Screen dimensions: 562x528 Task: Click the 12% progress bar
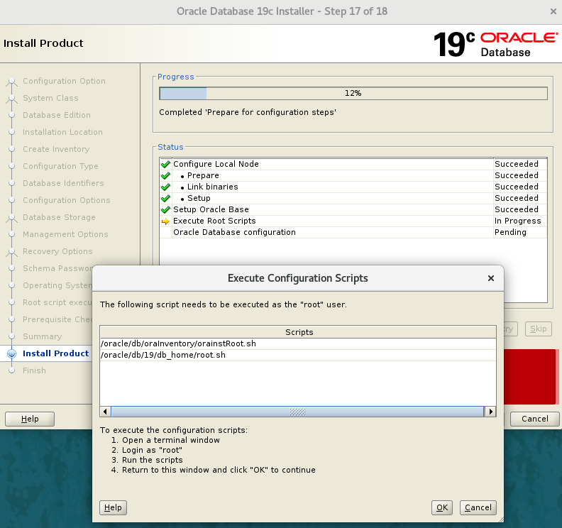tap(353, 93)
